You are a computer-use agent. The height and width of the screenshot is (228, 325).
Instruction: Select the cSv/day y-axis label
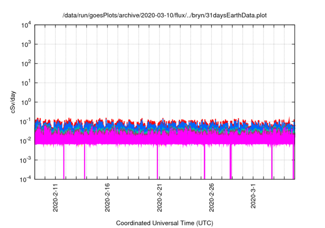coord(13,102)
